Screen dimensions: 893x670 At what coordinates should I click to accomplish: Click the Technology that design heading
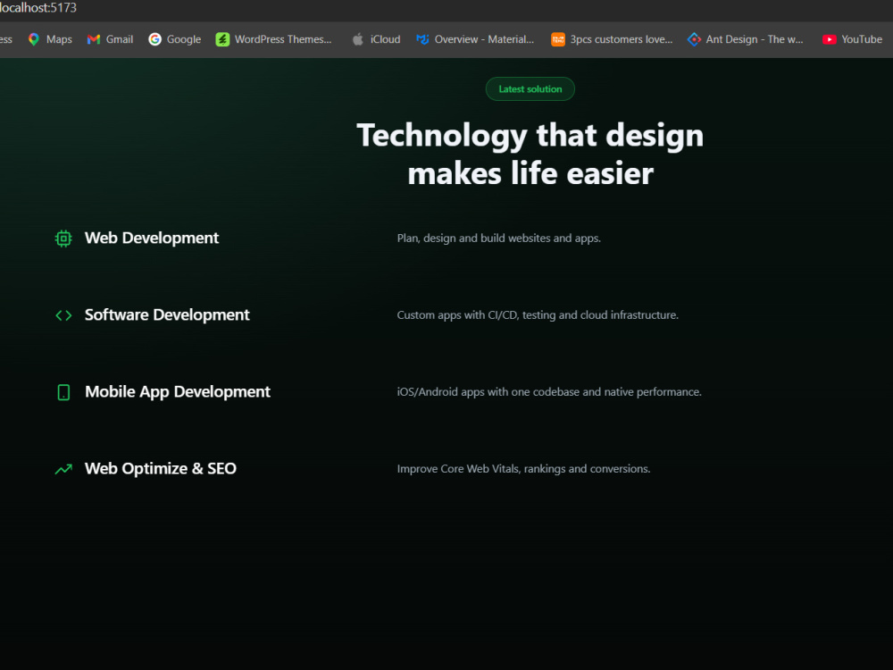[x=530, y=154]
